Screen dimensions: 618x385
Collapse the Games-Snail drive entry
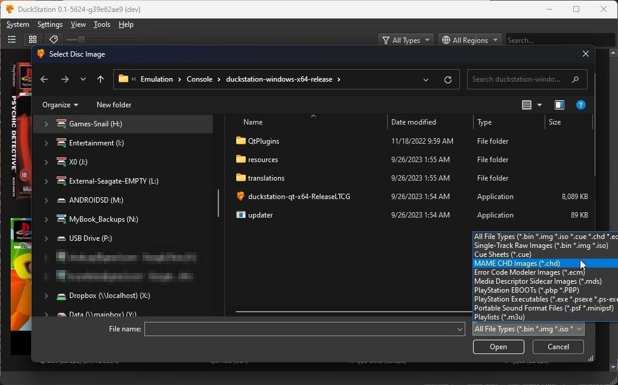click(x=46, y=124)
